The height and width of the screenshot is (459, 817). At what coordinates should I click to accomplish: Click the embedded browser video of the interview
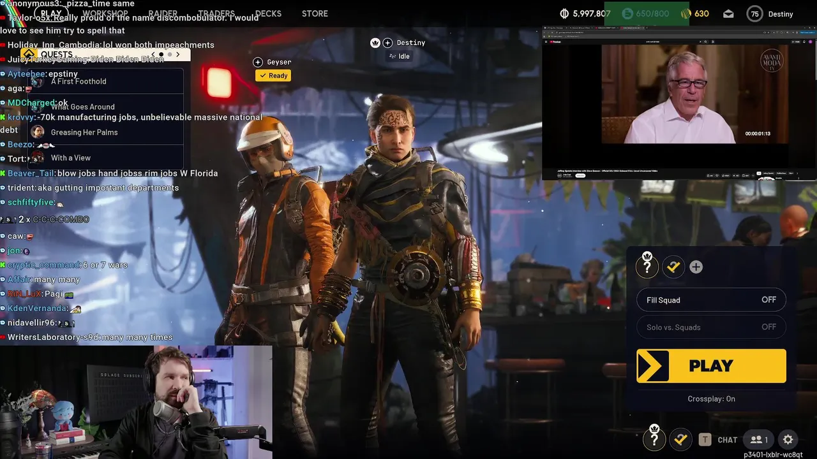pos(696,94)
